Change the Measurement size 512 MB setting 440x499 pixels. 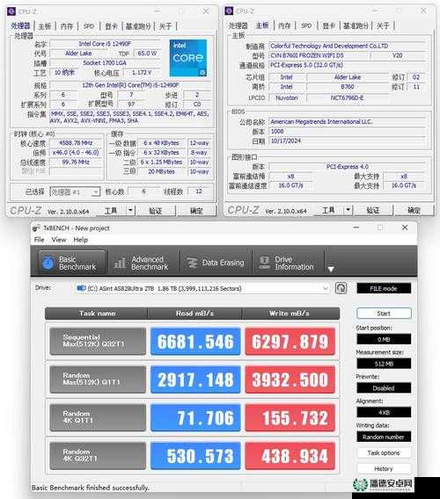point(384,364)
